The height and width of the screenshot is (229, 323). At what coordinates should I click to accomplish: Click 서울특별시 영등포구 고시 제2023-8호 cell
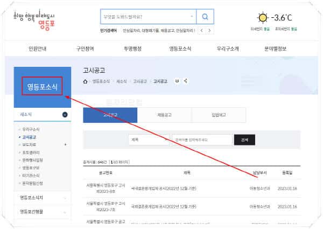pos(106,189)
